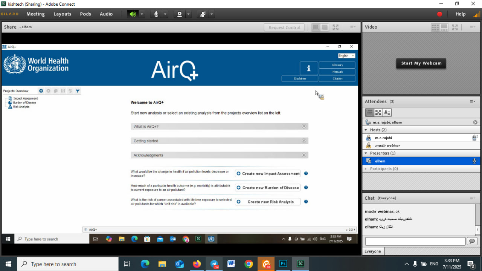Open the Help menu
Viewport: 482px width, 271px height.
(x=461, y=14)
